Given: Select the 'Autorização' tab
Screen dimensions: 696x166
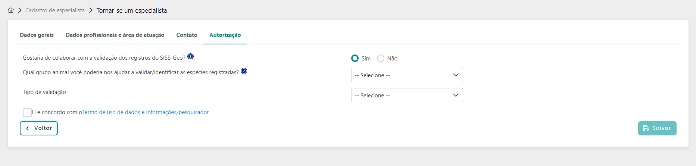Looking at the screenshot, I should [x=225, y=35].
